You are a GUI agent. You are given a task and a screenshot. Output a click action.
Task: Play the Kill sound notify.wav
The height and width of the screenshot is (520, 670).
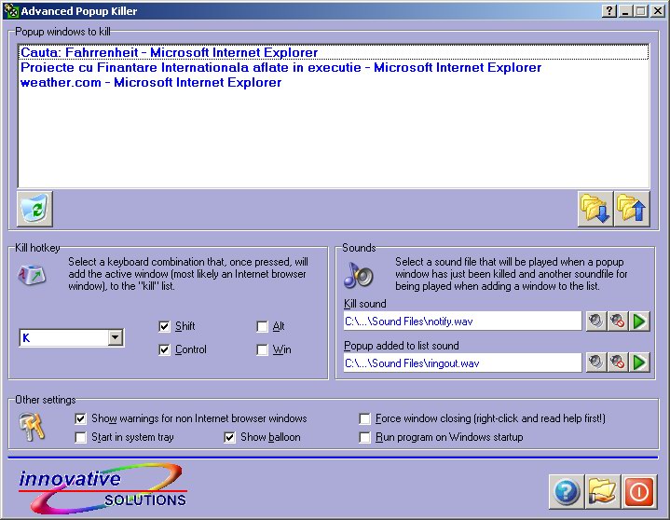tap(639, 321)
